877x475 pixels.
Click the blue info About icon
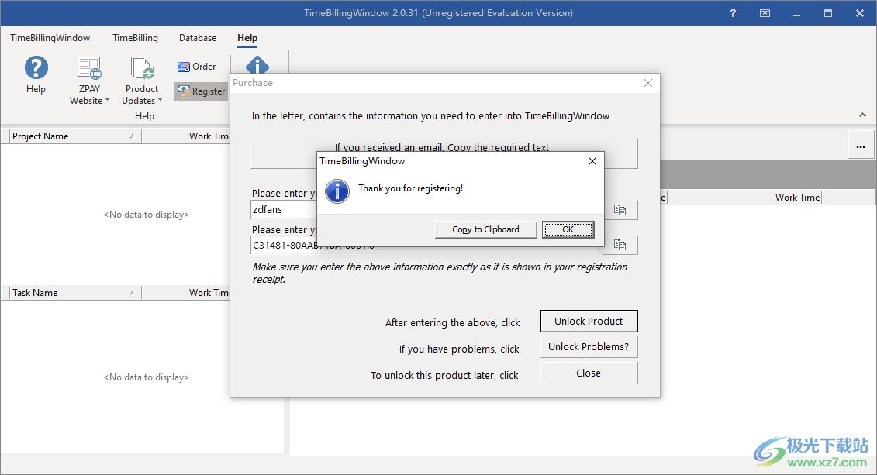pos(257,65)
